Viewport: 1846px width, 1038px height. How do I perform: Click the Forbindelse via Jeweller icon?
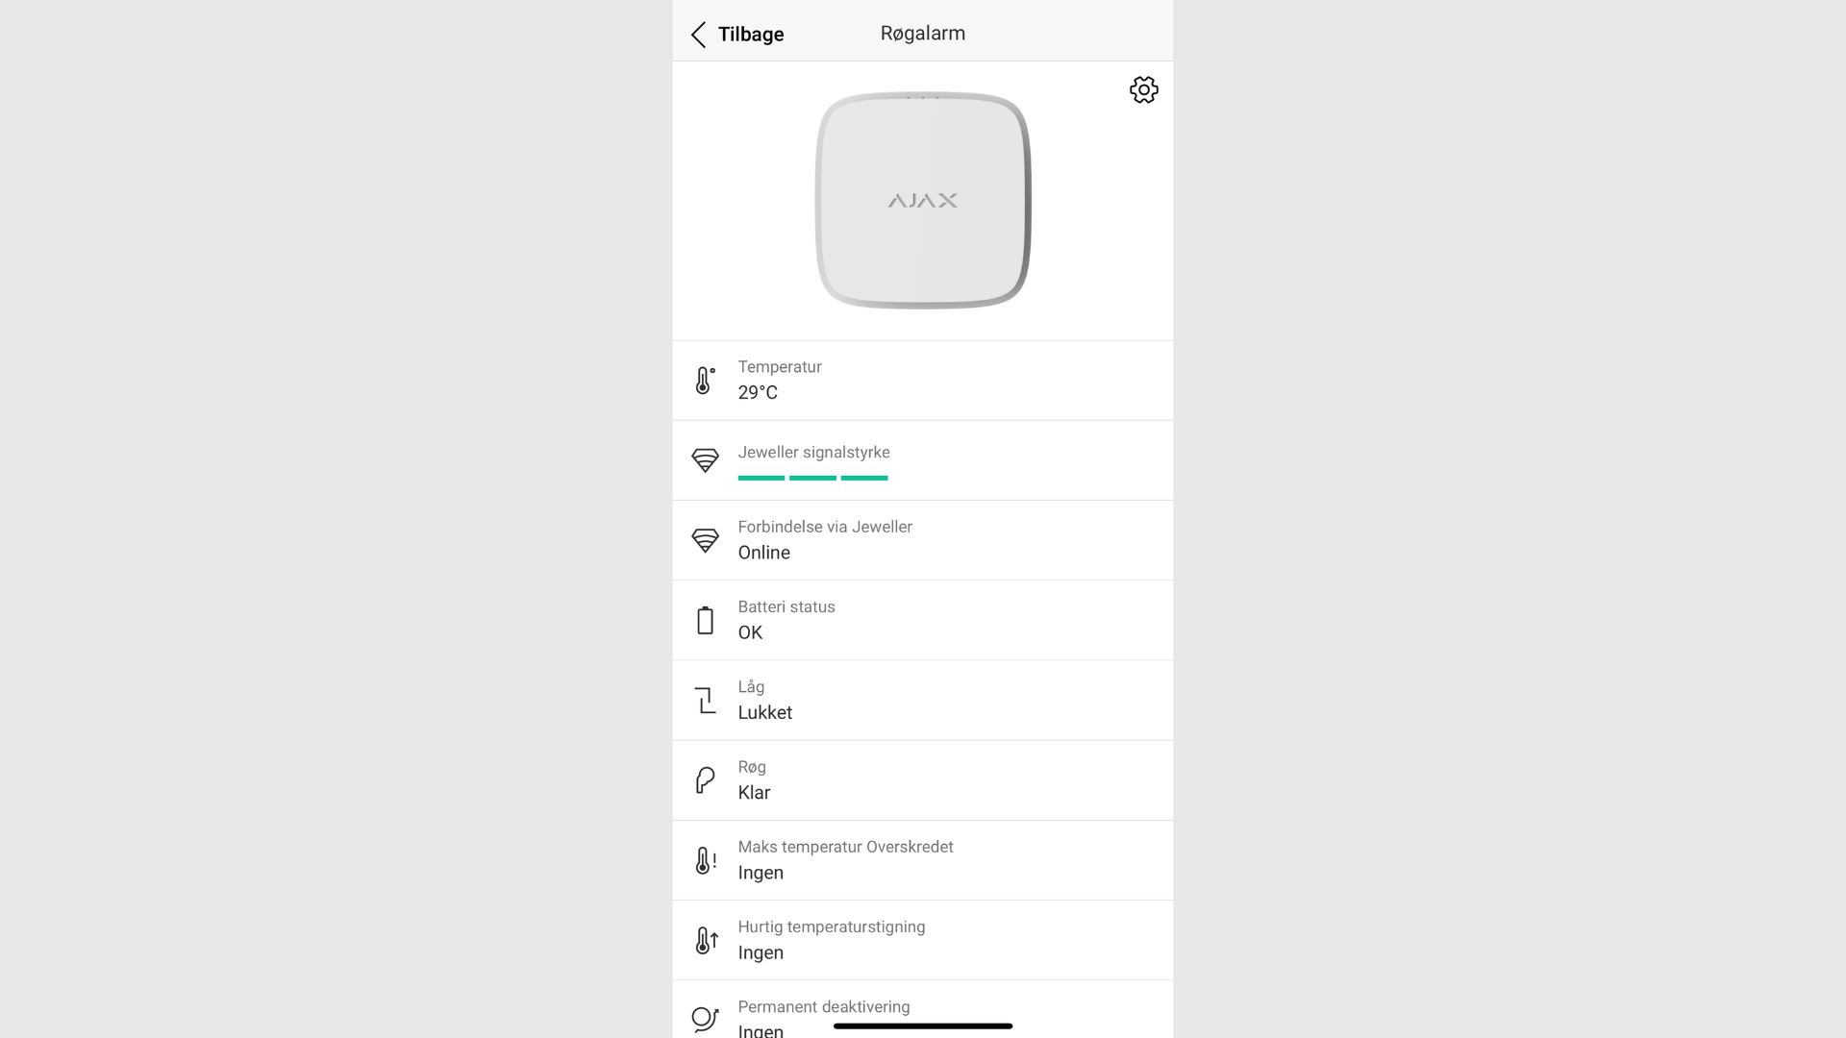[x=705, y=540]
